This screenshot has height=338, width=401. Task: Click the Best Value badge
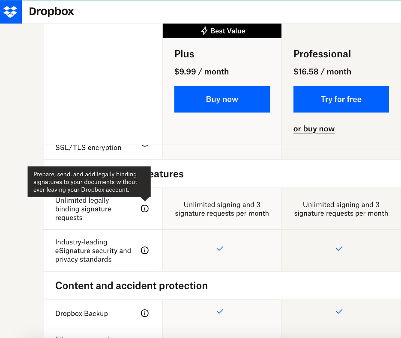pos(222,30)
